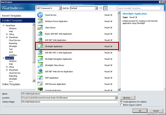
Task: Select Silverlight under Visual Basic
Action: [x=13, y=46]
